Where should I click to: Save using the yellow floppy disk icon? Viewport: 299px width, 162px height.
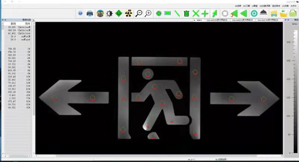tap(274, 13)
